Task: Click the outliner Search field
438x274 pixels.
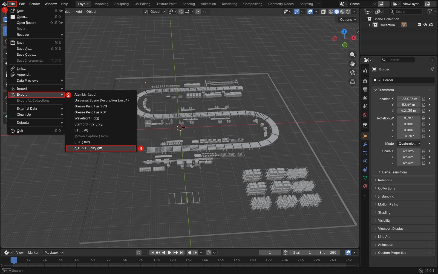Action: tap(405, 12)
